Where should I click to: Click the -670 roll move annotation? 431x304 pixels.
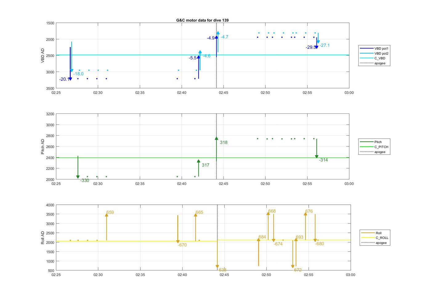click(x=182, y=245)
